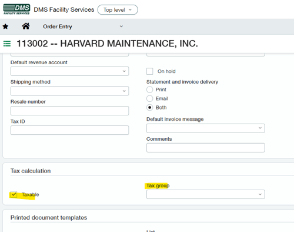
Task: Check the On hold checkbox
Action: [150, 71]
